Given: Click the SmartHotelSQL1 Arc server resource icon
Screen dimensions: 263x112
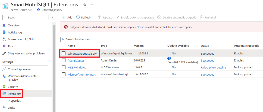Looking at the screenshot, I should (x=6, y=6).
